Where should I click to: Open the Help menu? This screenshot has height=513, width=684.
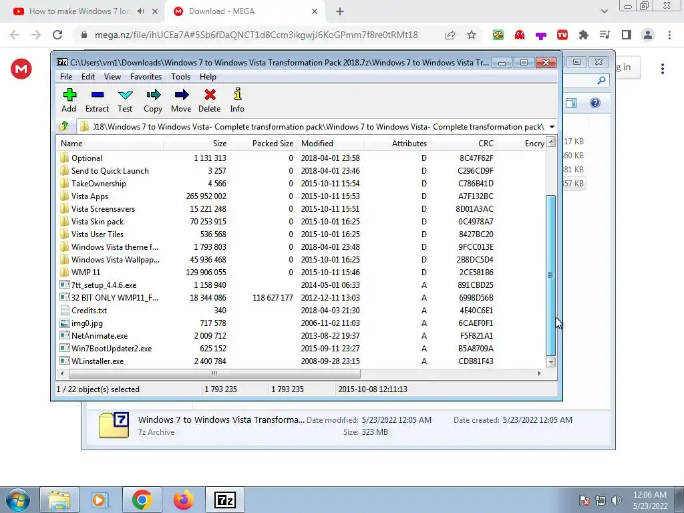208,77
